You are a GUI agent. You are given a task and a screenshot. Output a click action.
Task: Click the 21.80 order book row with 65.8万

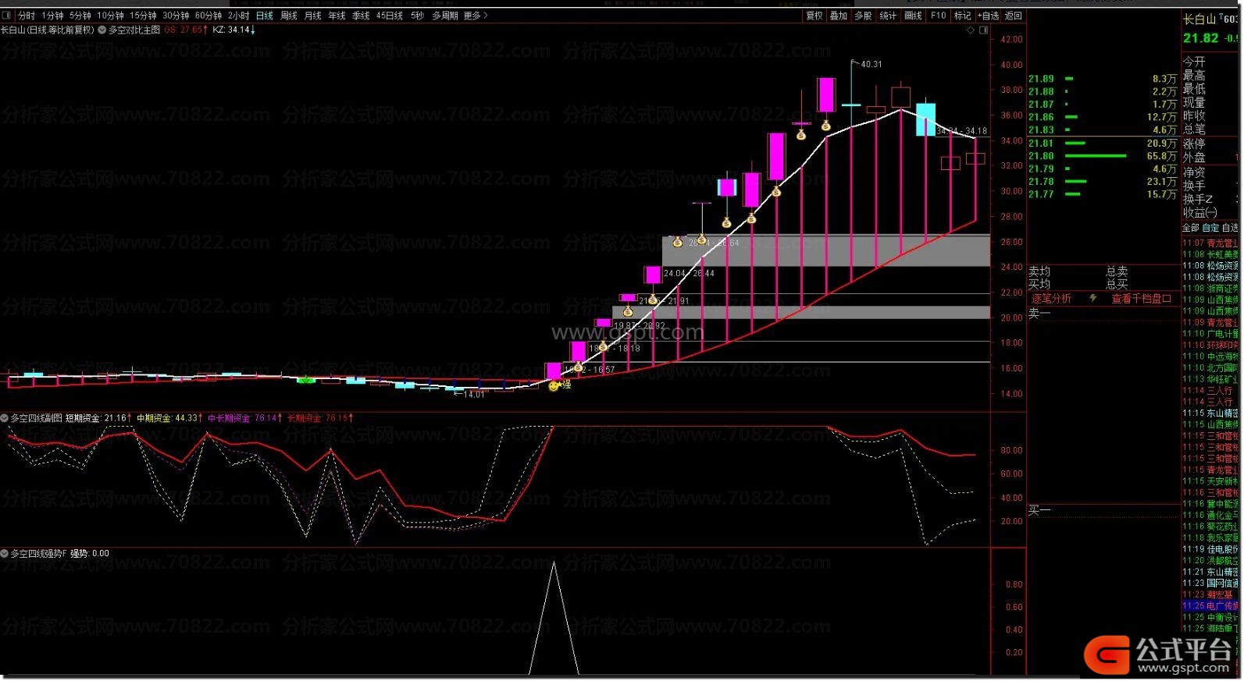[1102, 156]
